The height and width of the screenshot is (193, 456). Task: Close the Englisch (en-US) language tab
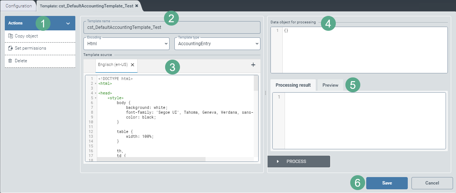(132, 64)
